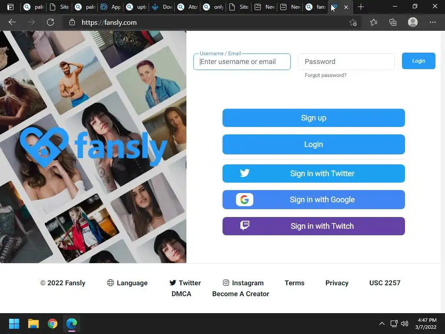
Task: Close the active Fansly tab
Action: [346, 7]
